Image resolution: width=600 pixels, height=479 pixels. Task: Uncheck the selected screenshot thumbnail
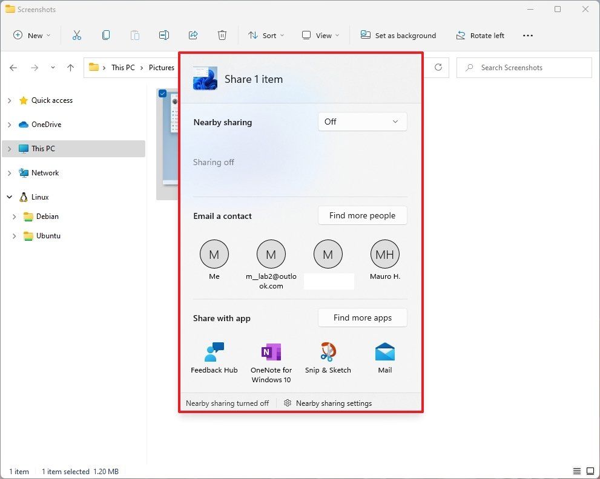(162, 94)
